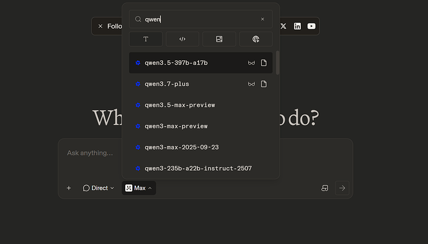This screenshot has height=244, width=428.
Task: Click glasses icon on qwen3.5-397b-a17b row
Action: (251, 63)
